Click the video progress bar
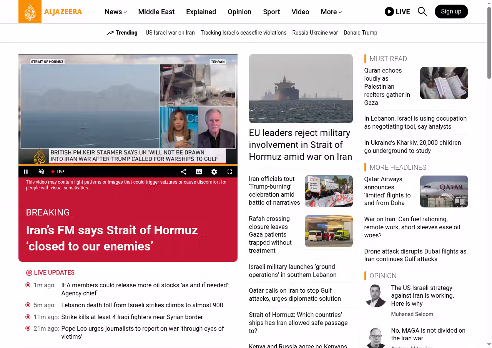The width and height of the screenshot is (492, 348). tap(128, 165)
